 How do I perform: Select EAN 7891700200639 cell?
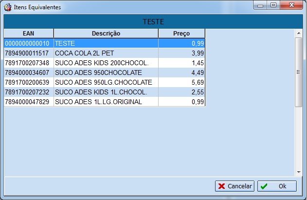coord(29,82)
